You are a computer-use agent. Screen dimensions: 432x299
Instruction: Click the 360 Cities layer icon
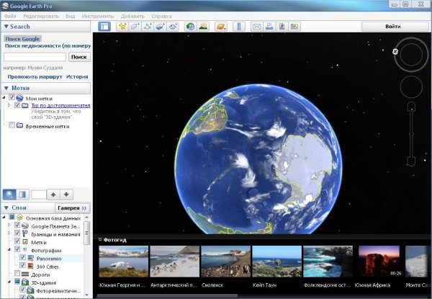pos(31,266)
